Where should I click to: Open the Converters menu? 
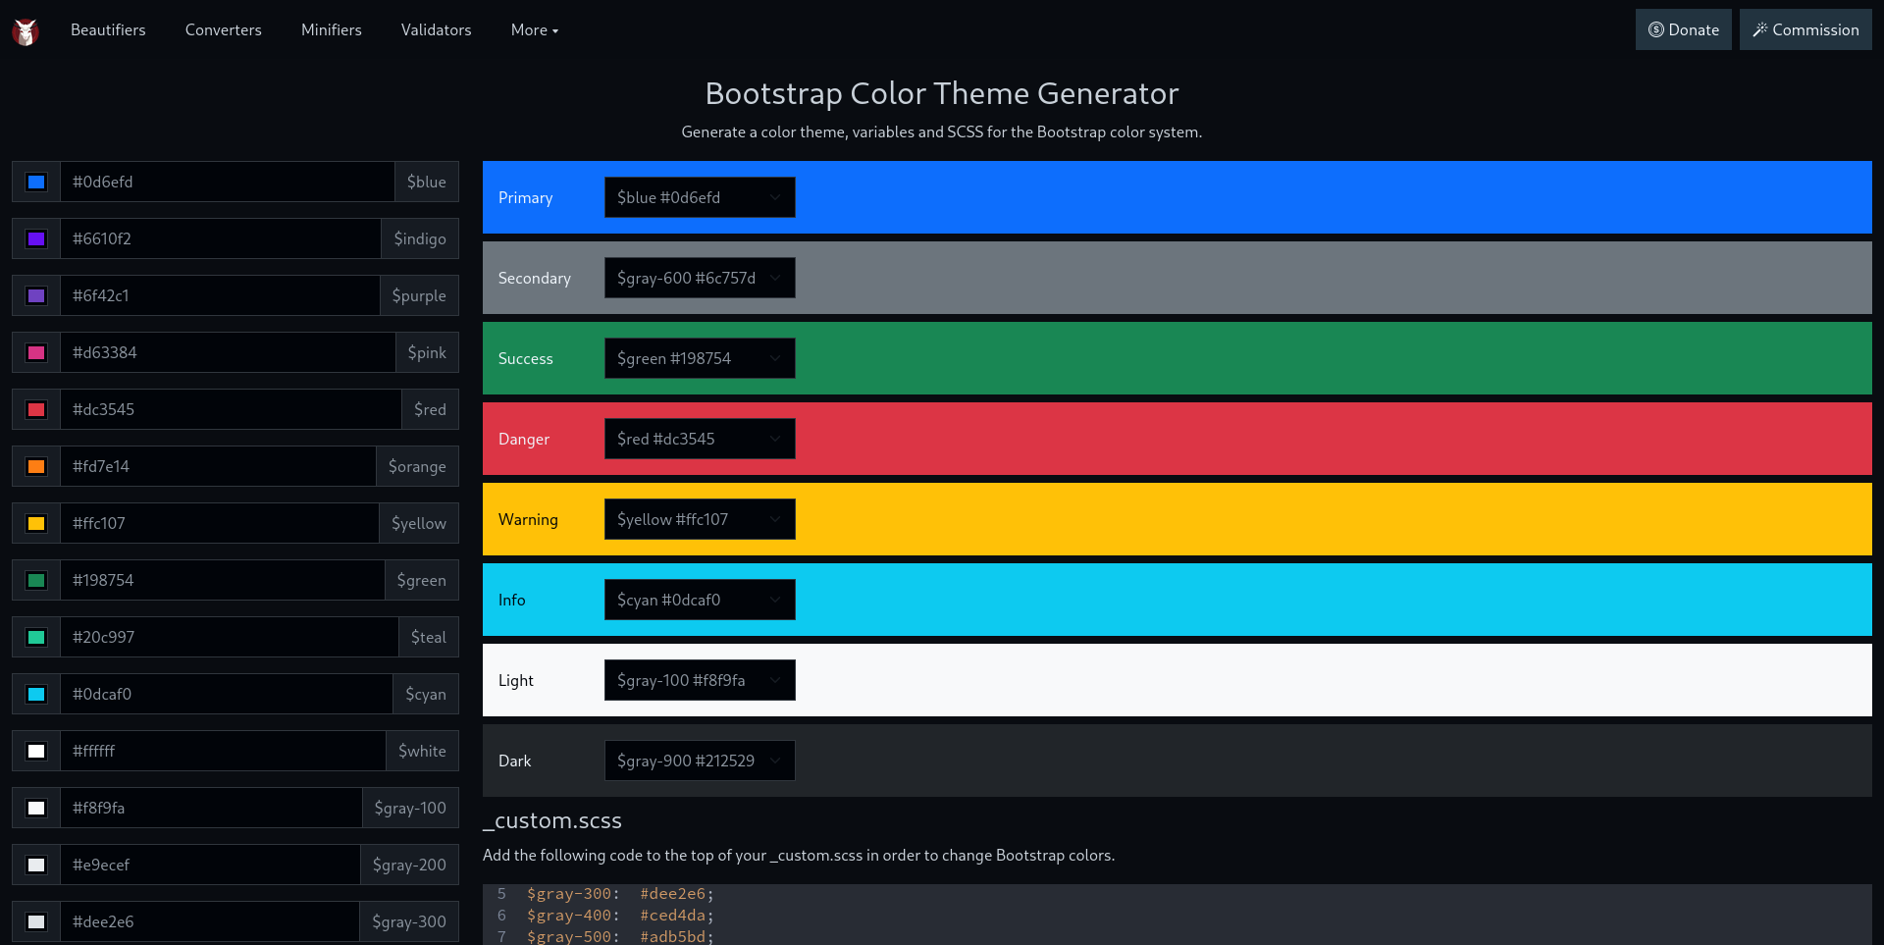click(x=224, y=30)
